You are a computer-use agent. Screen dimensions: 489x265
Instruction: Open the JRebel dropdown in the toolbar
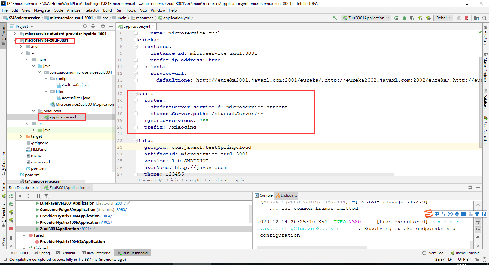click(443, 18)
